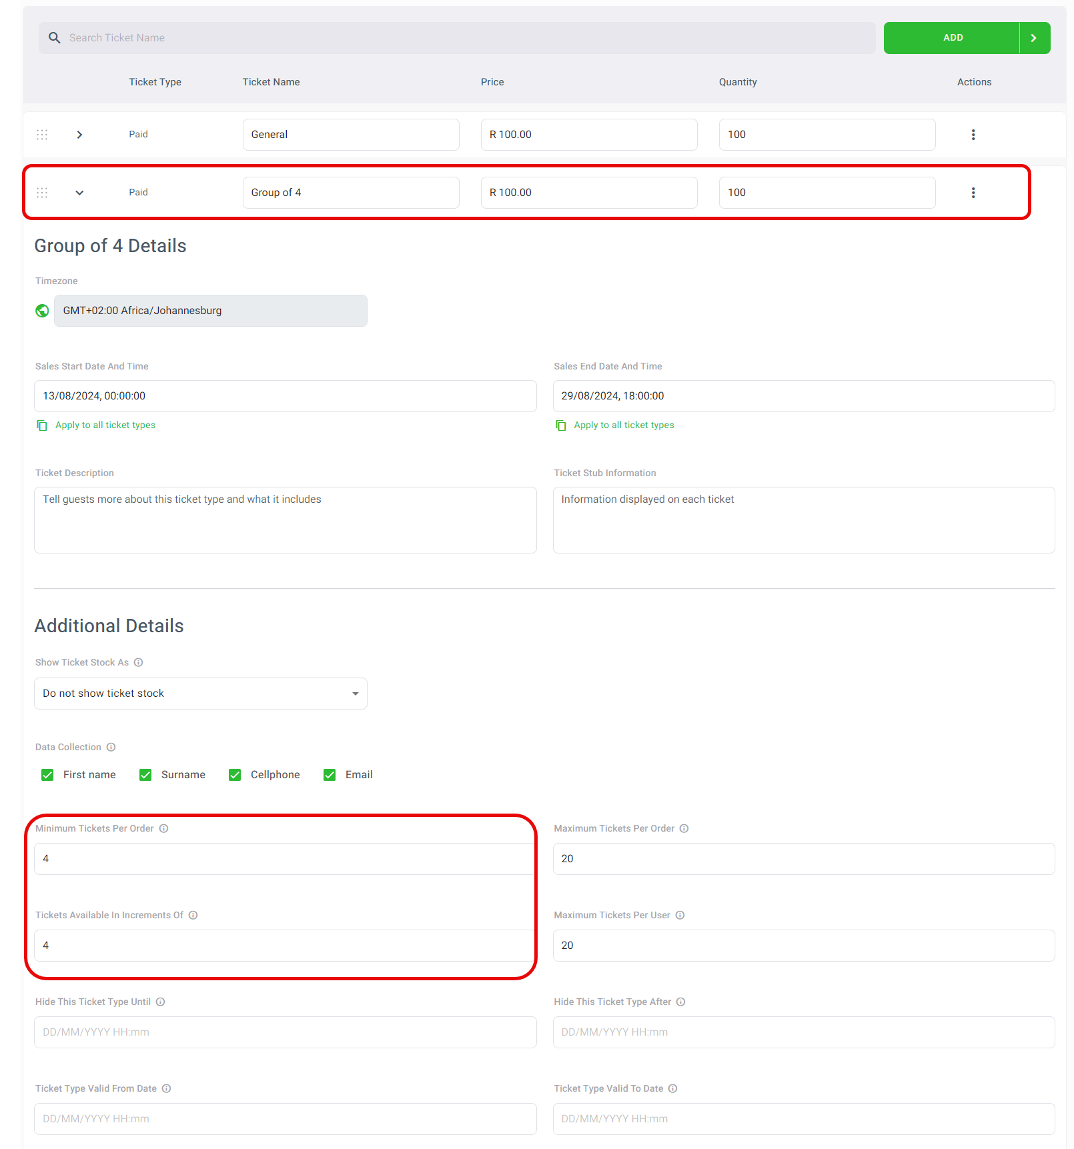
Task: Show info for Data Collection
Action: pos(111,748)
